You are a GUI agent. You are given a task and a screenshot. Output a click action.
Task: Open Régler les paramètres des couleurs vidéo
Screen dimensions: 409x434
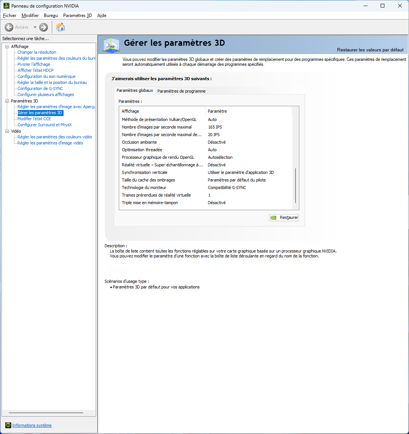[x=54, y=137]
